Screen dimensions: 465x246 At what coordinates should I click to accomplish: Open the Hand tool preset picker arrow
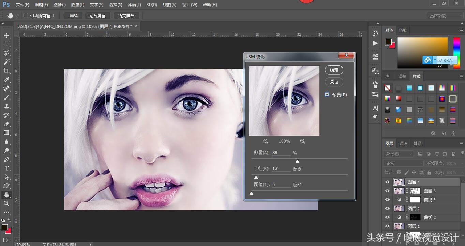pyautogui.click(x=17, y=16)
